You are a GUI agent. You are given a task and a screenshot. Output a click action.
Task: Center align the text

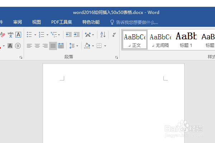click(37, 46)
